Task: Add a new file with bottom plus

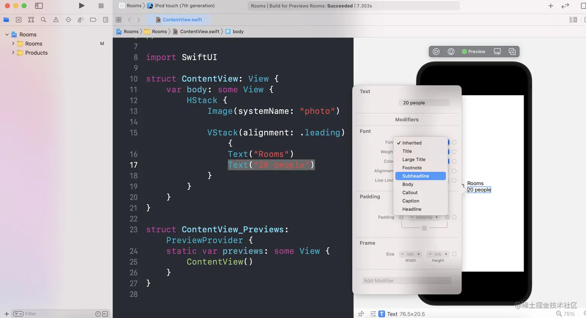Action: pos(7,314)
